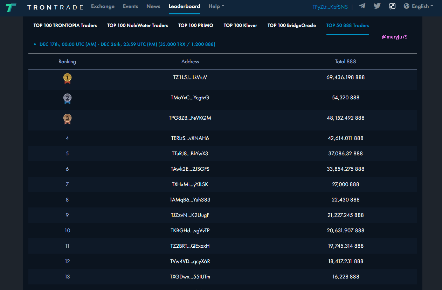Open the English language dropdown
442x290 pixels.
422,6
